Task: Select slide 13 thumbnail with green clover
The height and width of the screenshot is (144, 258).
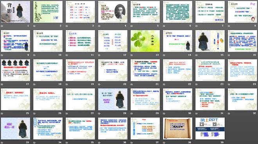Action: (145, 41)
